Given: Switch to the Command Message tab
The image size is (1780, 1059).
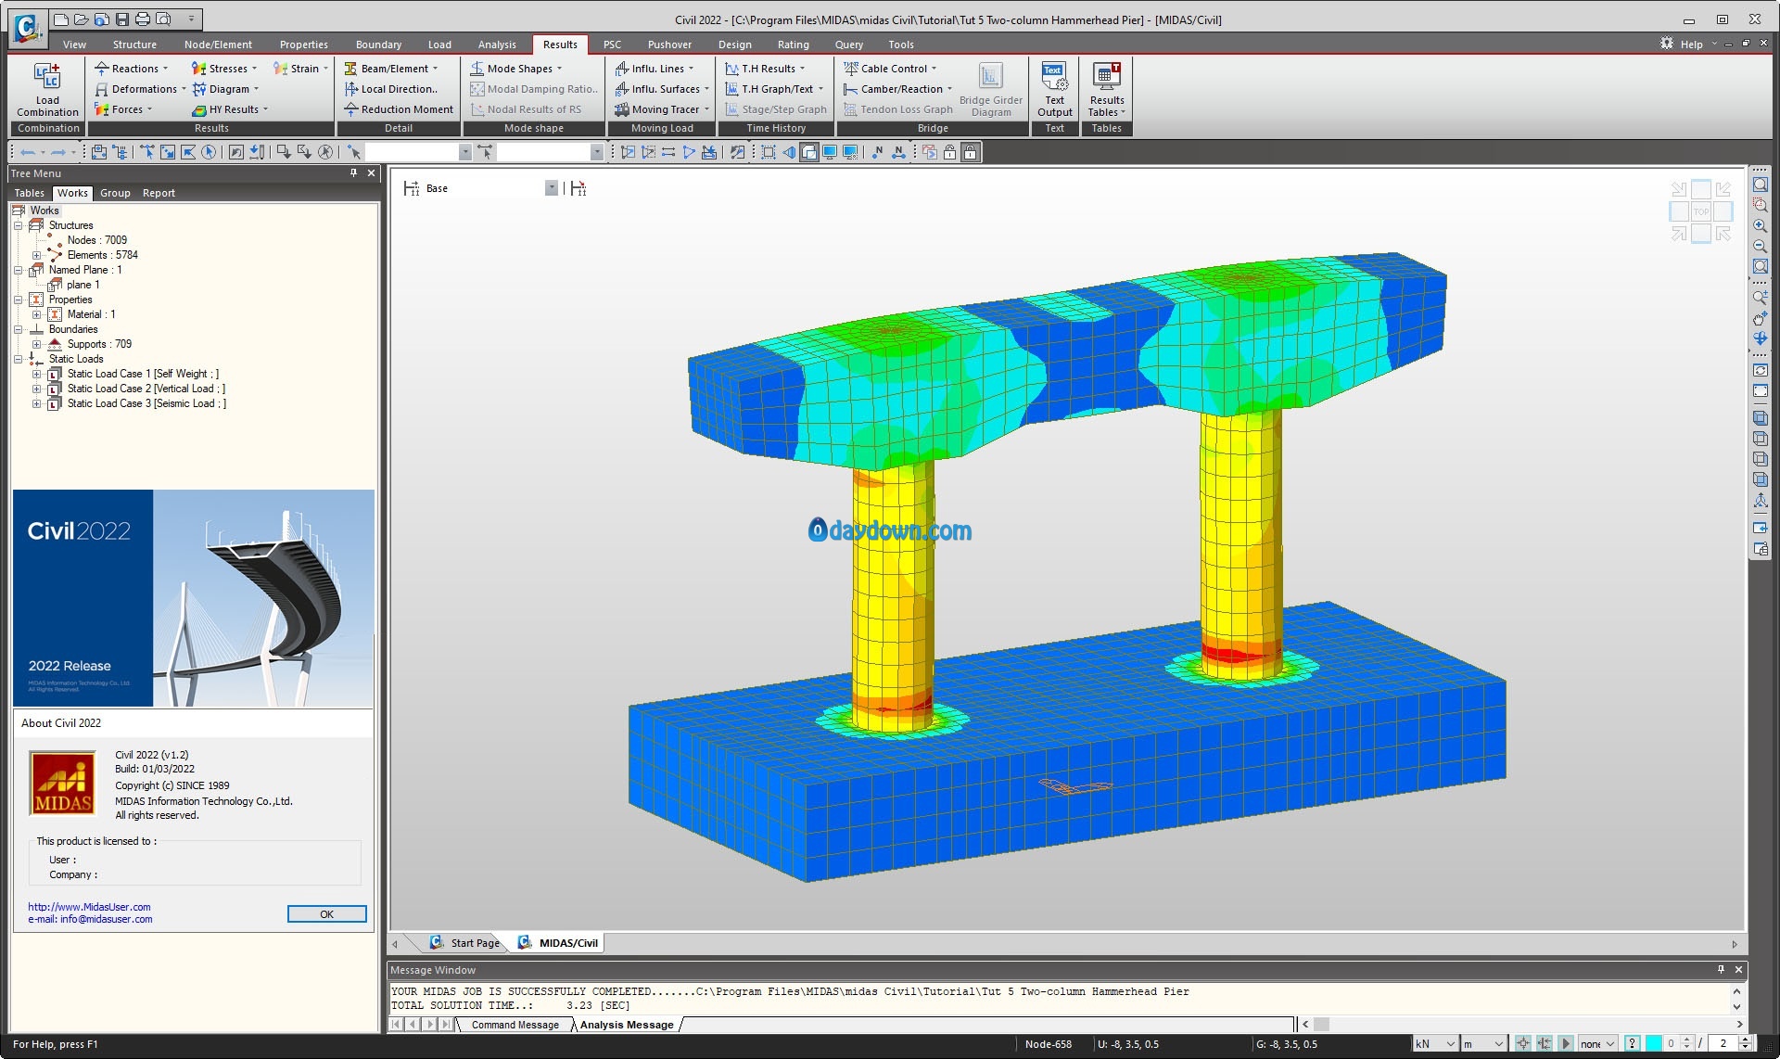Looking at the screenshot, I should tap(515, 1025).
